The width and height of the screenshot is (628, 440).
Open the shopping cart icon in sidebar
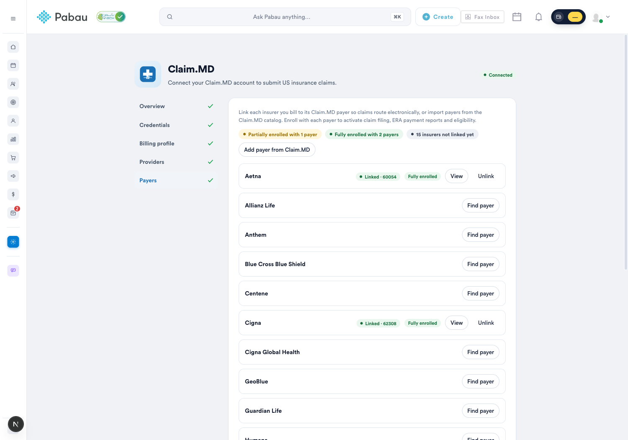pos(13,158)
